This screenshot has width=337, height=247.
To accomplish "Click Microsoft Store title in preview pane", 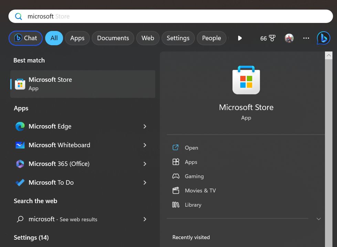I will (x=246, y=107).
